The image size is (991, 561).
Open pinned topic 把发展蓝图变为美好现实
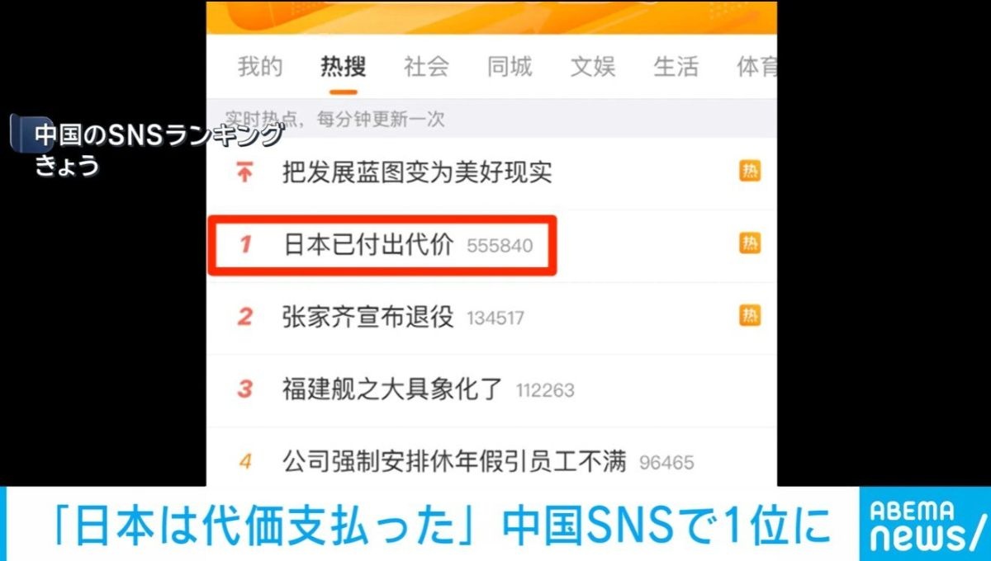click(417, 172)
